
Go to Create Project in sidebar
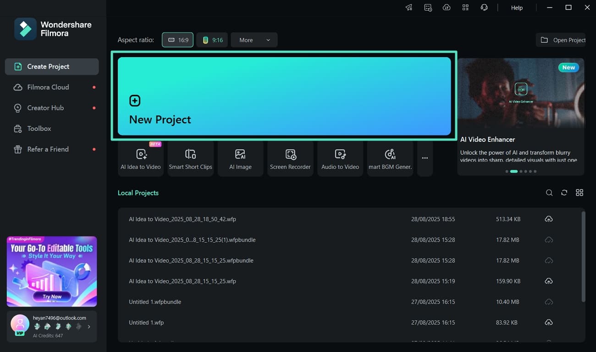tap(52, 66)
